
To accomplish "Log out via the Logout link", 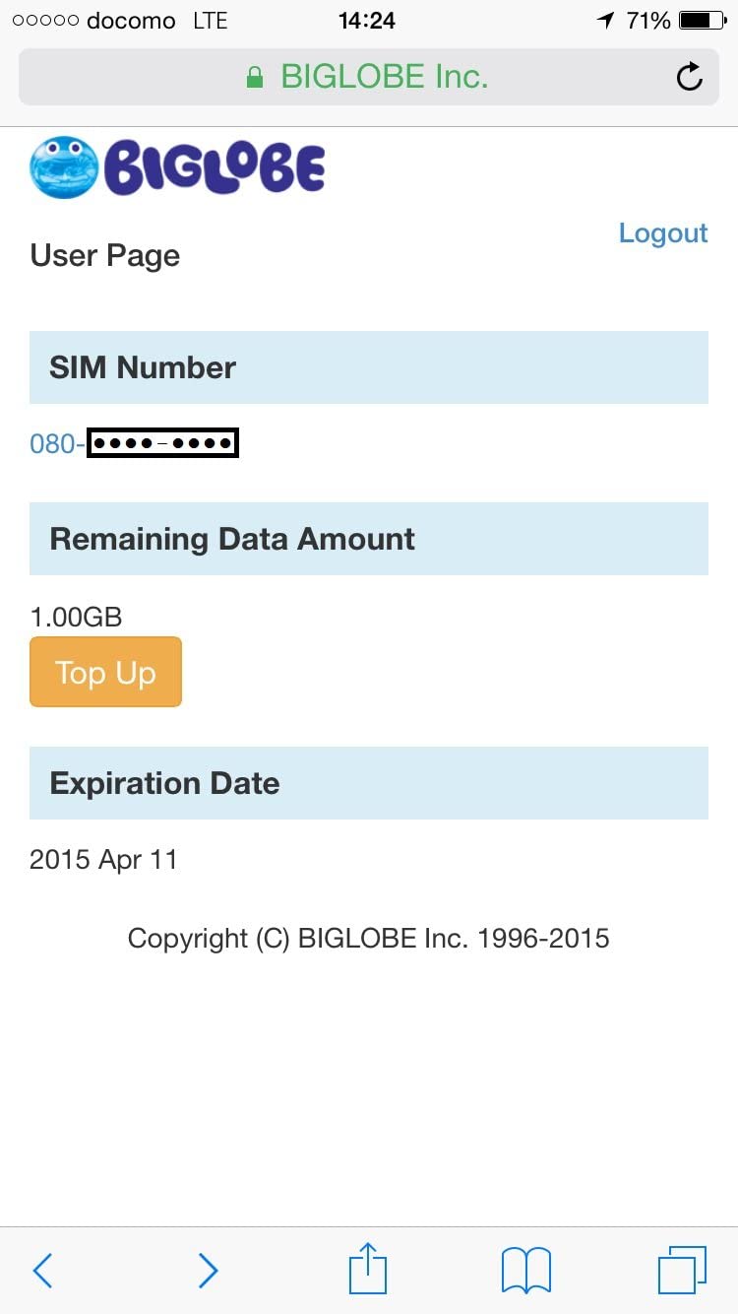I will 663,232.
